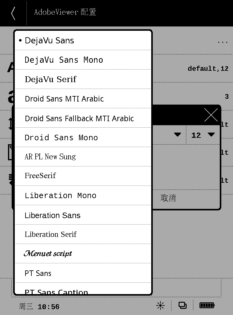This screenshot has height=315, width=233.
Task: Open the frontlight brightness icon
Action: pos(160,305)
